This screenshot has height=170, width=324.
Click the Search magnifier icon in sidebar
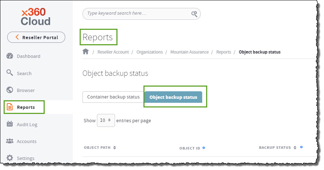[x=9, y=73]
